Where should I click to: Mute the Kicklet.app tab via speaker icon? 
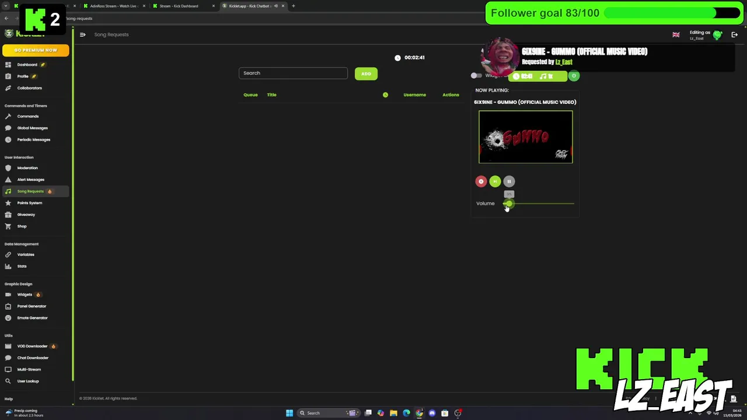(x=276, y=6)
